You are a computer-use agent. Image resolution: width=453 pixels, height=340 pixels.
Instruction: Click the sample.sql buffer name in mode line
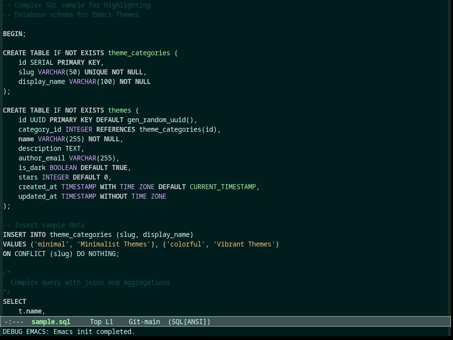51,322
